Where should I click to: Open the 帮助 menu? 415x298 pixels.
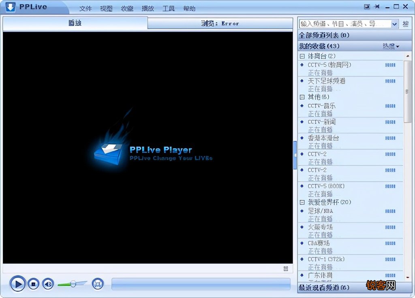click(189, 9)
